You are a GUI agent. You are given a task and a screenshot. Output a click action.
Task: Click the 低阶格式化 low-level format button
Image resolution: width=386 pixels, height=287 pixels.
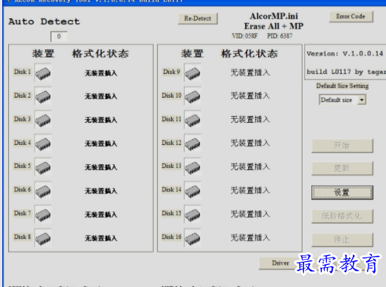342,216
